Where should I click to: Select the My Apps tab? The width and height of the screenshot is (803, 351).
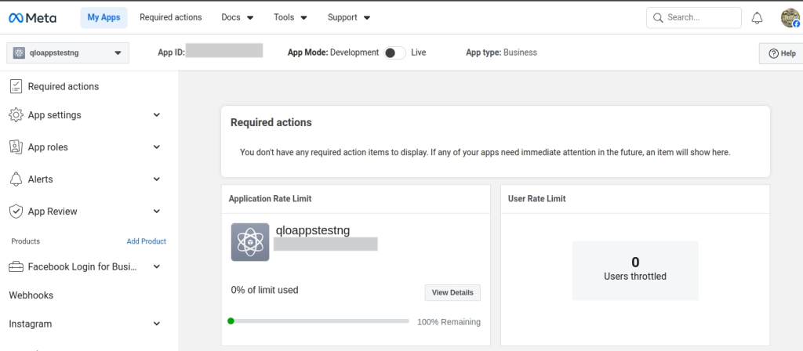pyautogui.click(x=104, y=17)
